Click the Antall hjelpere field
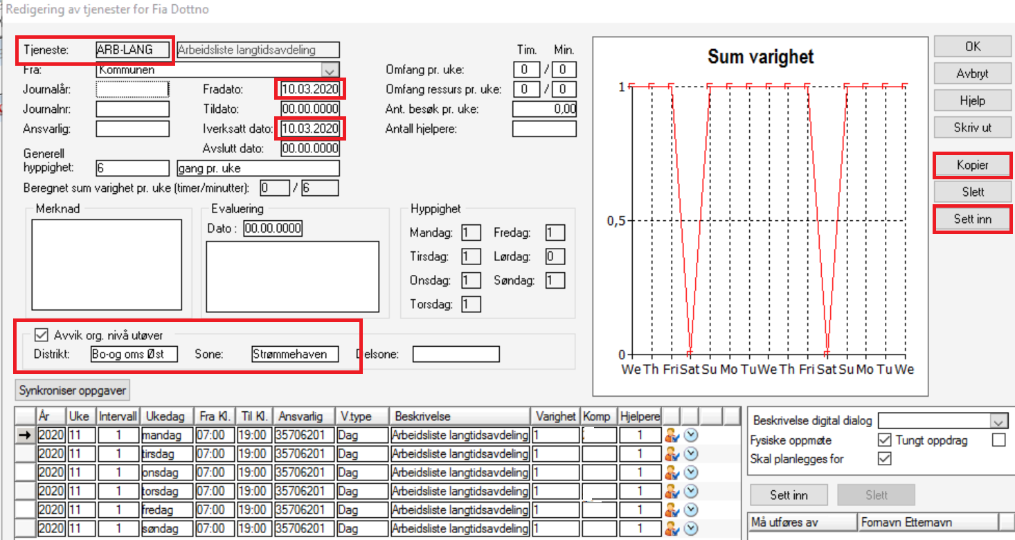This screenshot has height=540, width=1015. coord(544,129)
